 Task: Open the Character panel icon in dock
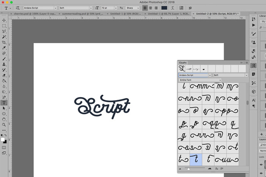coord(254,101)
